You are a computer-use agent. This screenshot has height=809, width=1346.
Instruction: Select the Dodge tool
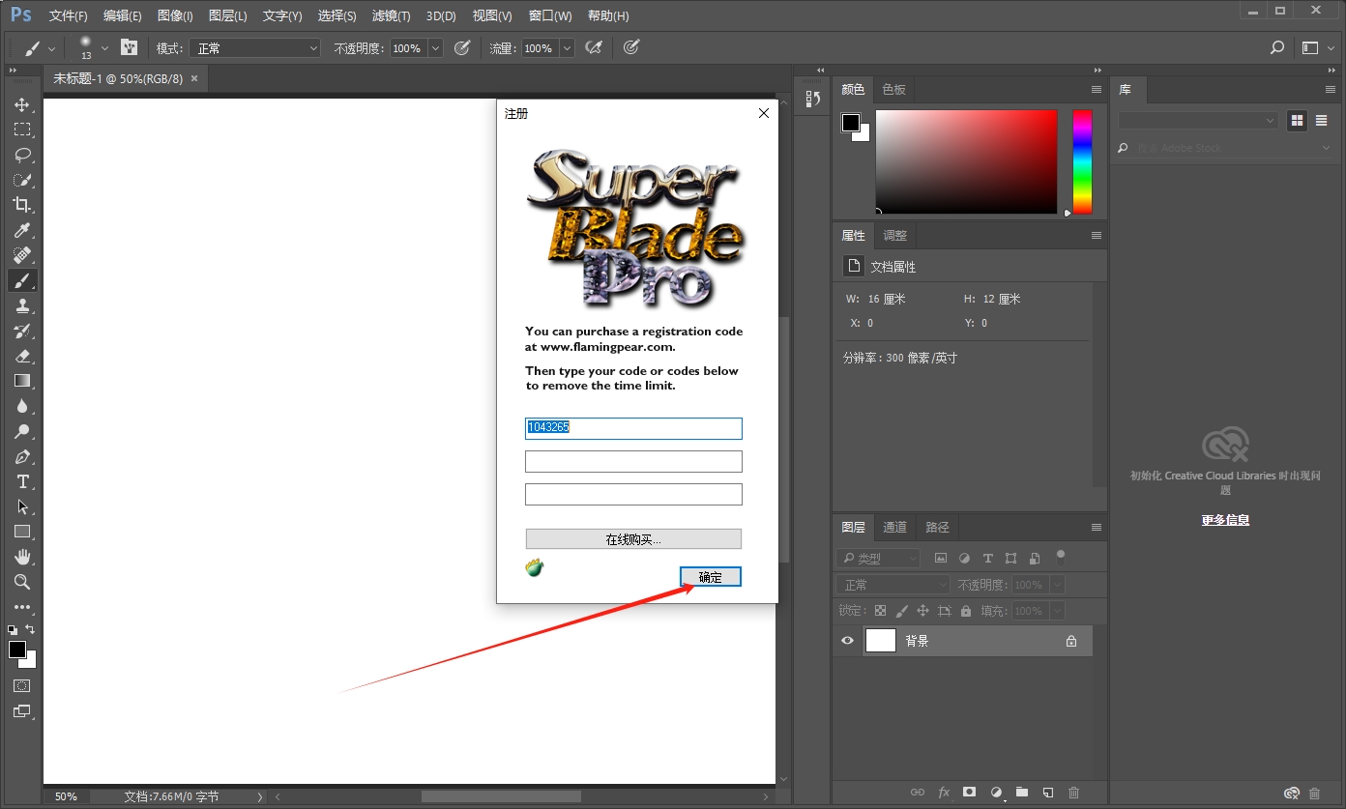(x=21, y=431)
